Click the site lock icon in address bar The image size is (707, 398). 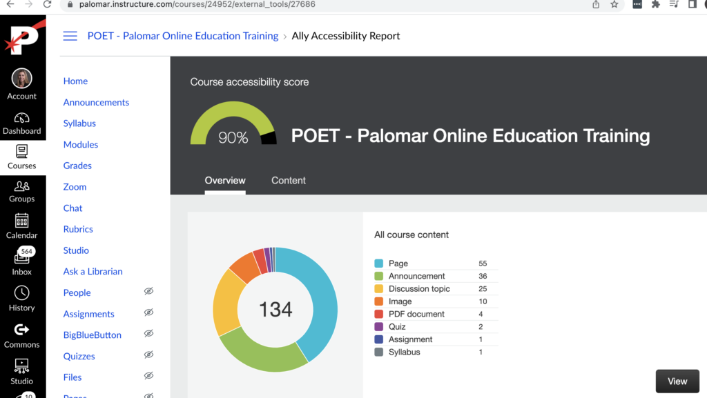(x=70, y=4)
